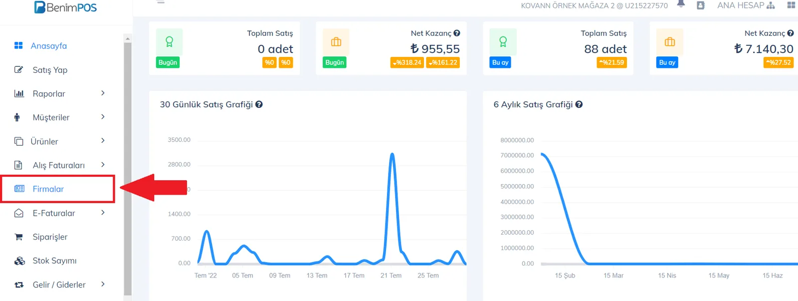Show help for today's Net Kazanç
Screen dimensions: 798x301
coord(457,33)
